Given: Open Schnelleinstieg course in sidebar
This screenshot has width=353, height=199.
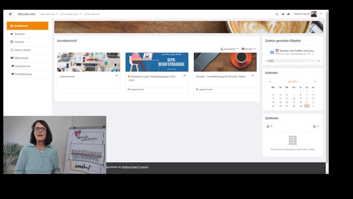Looking at the screenshot, I should tap(28, 74).
